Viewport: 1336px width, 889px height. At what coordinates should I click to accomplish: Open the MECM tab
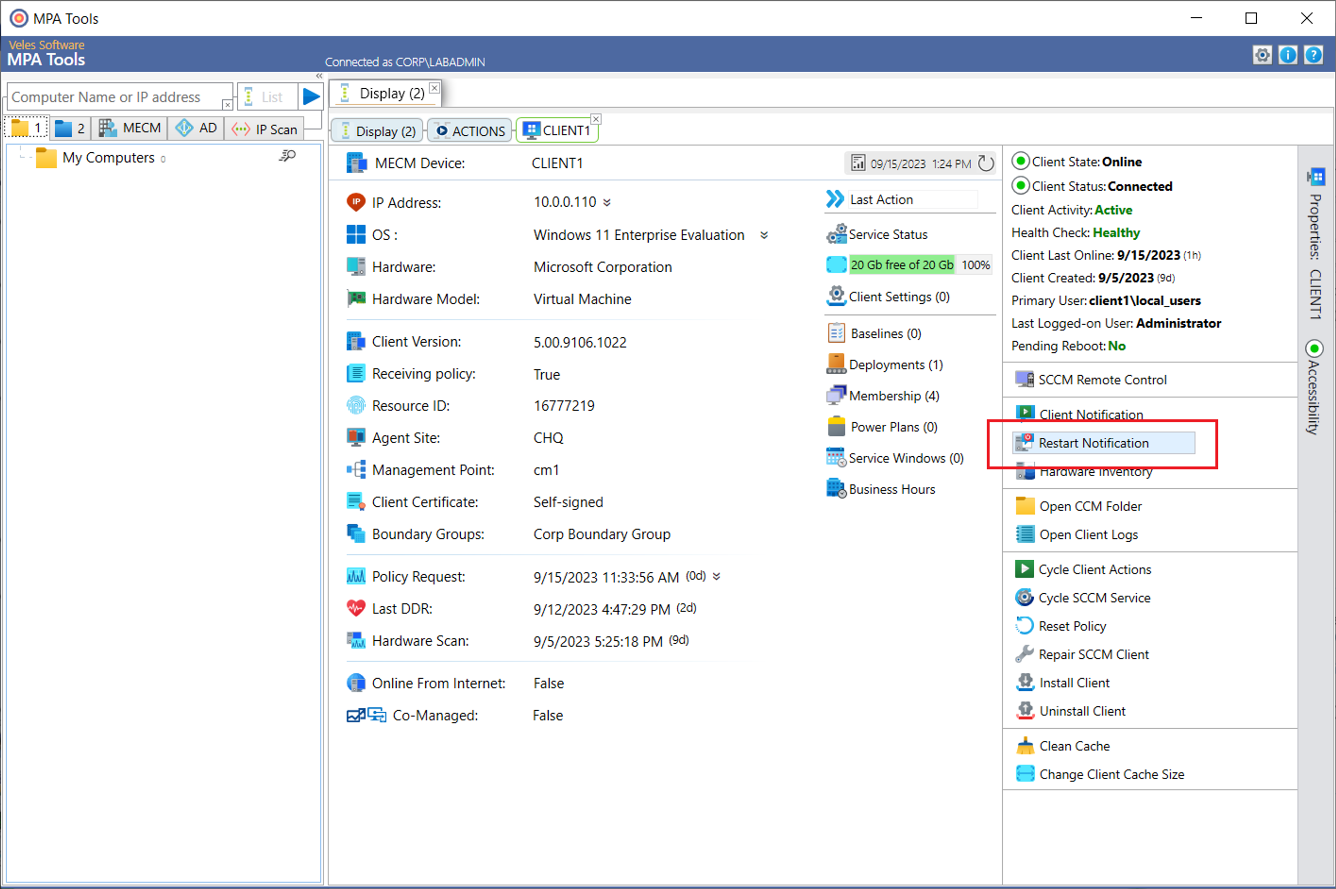point(129,128)
